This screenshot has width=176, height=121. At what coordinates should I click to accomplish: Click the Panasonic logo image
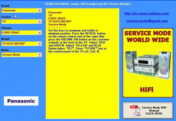[21, 101]
